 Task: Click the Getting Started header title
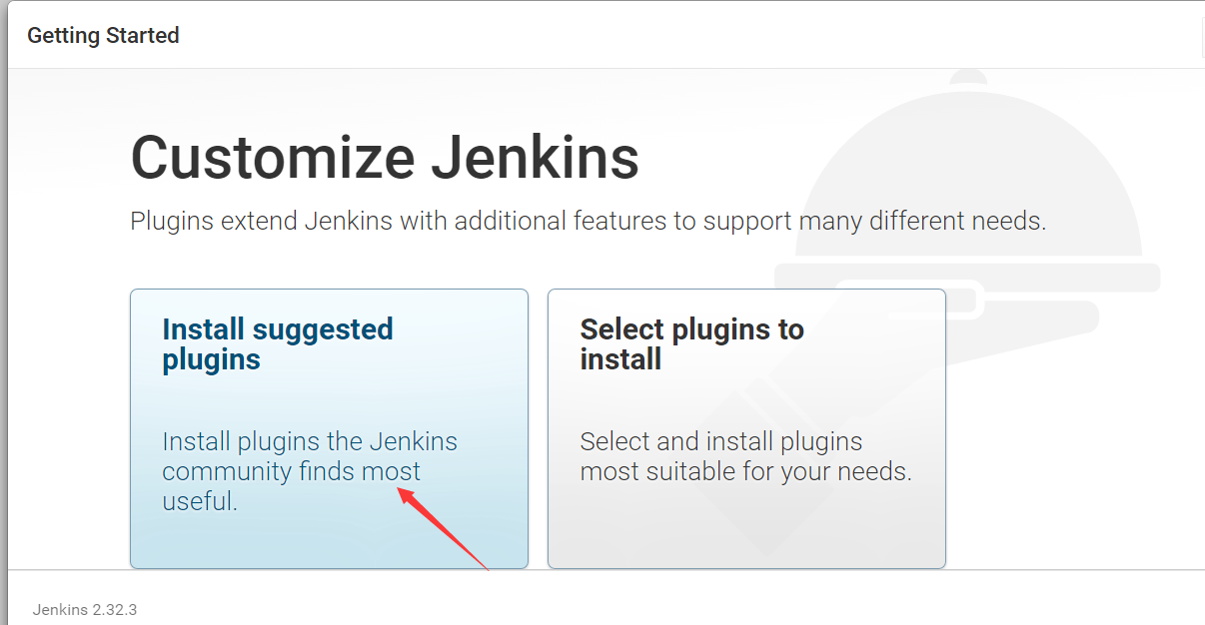tap(103, 36)
